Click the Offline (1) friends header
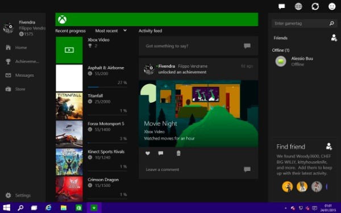This screenshot has width=341, height=213. (281, 50)
